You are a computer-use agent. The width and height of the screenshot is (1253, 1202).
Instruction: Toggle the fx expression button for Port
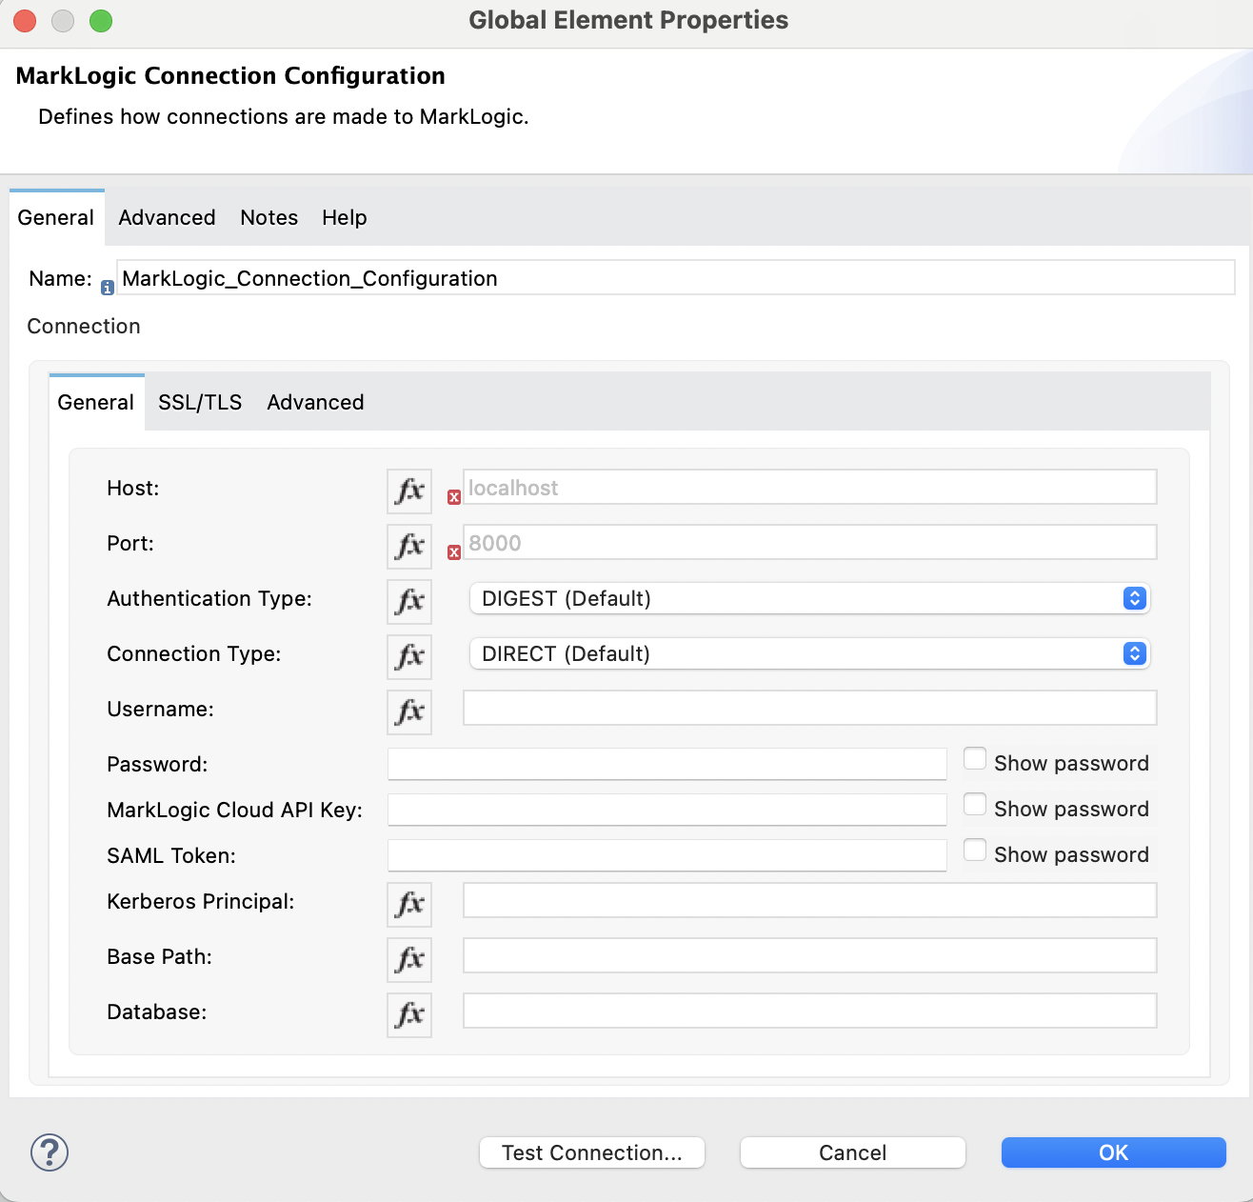(x=409, y=547)
